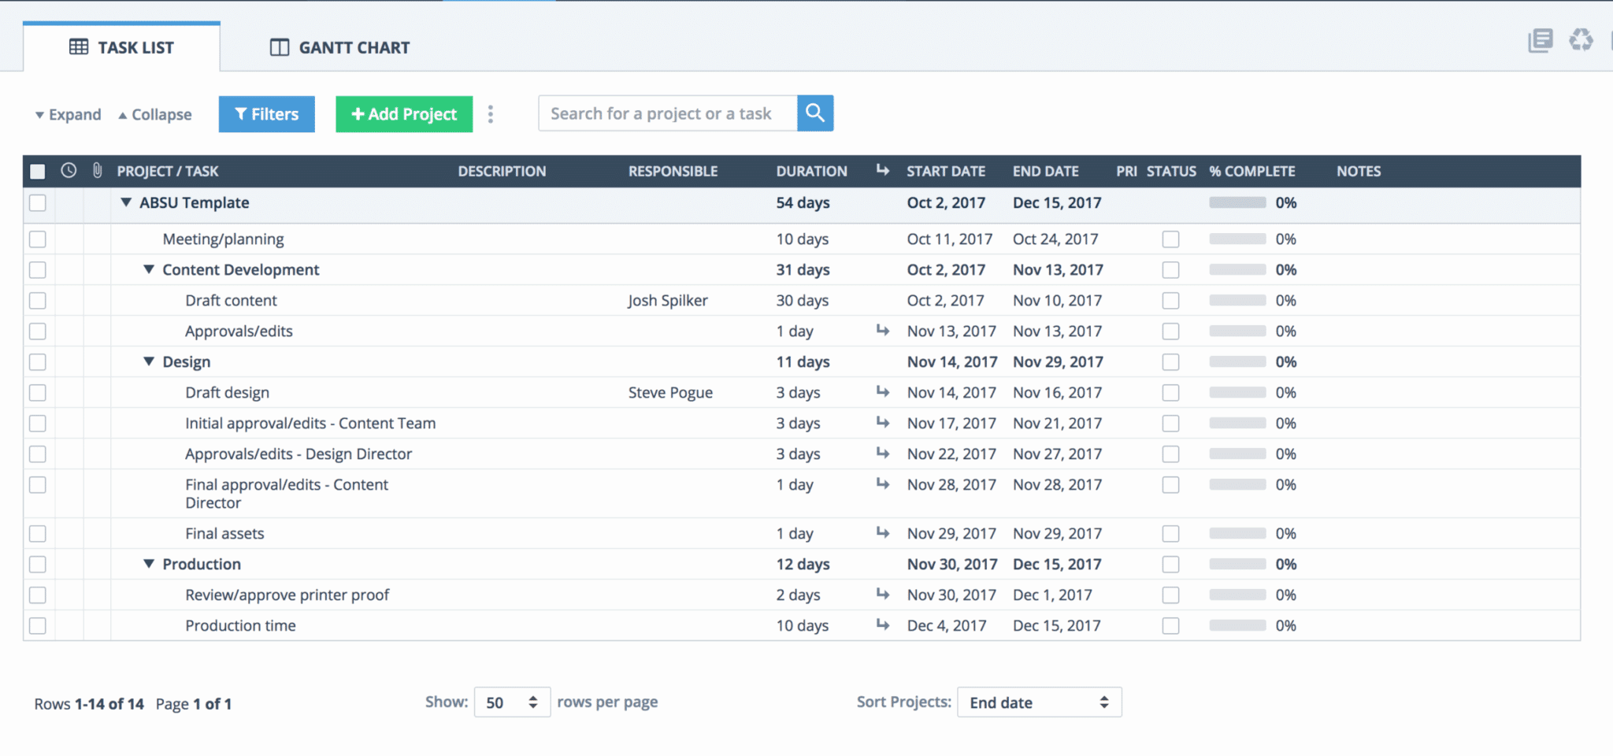This screenshot has width=1613, height=756.
Task: Click the 54 days duration cell
Action: tap(803, 202)
